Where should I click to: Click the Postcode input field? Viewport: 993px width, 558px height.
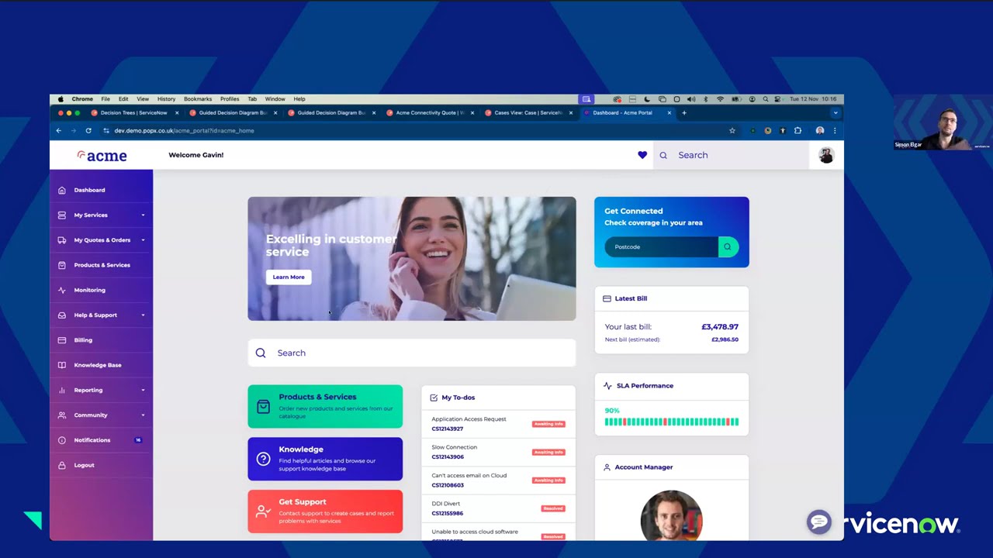click(662, 246)
